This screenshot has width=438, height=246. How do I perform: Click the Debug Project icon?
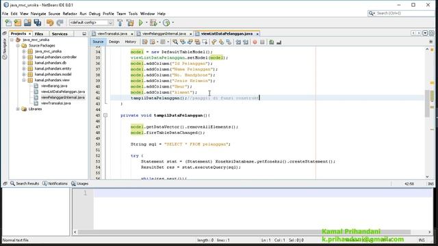coord(153,23)
